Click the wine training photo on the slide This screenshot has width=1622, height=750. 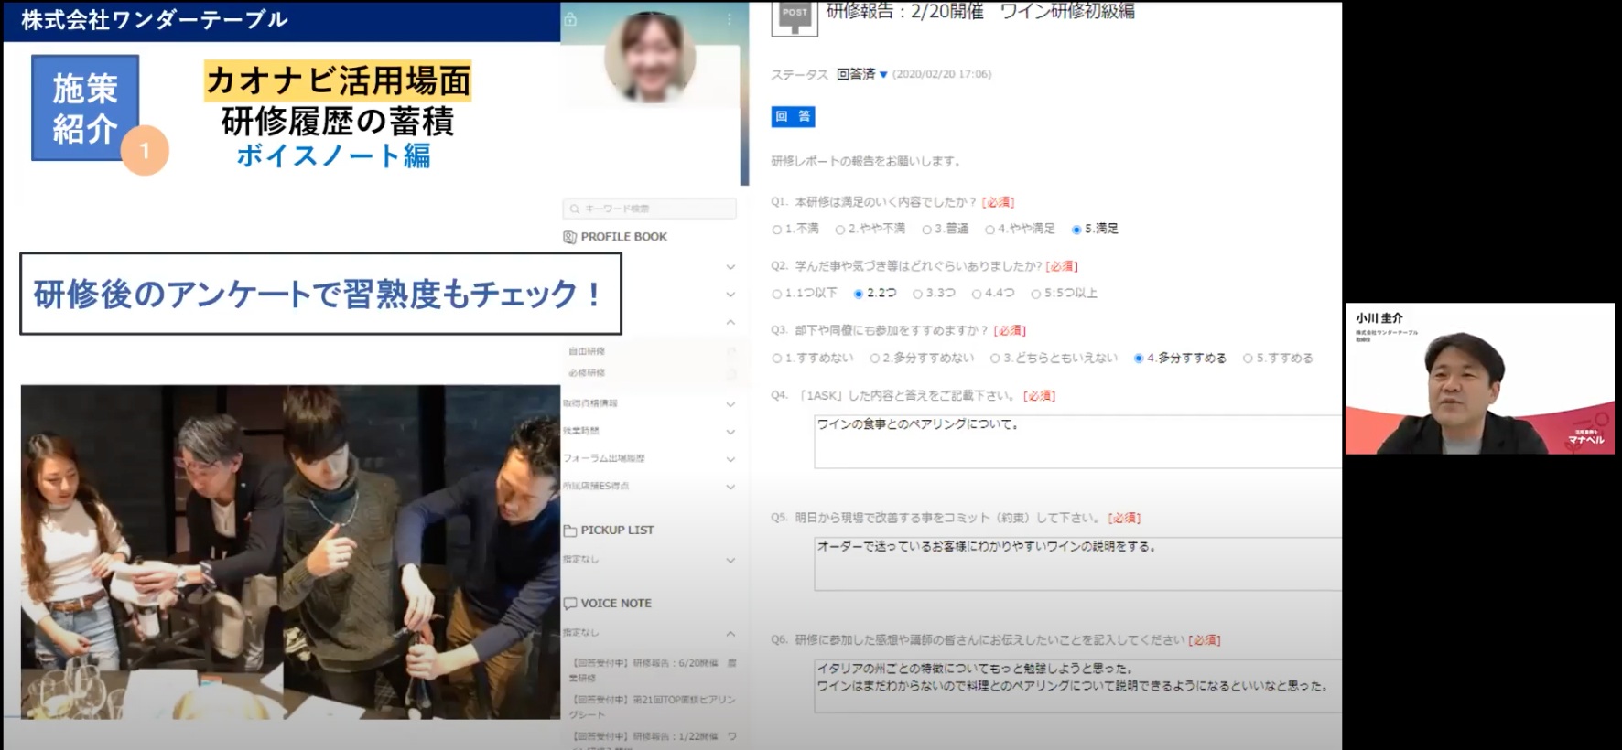point(290,552)
